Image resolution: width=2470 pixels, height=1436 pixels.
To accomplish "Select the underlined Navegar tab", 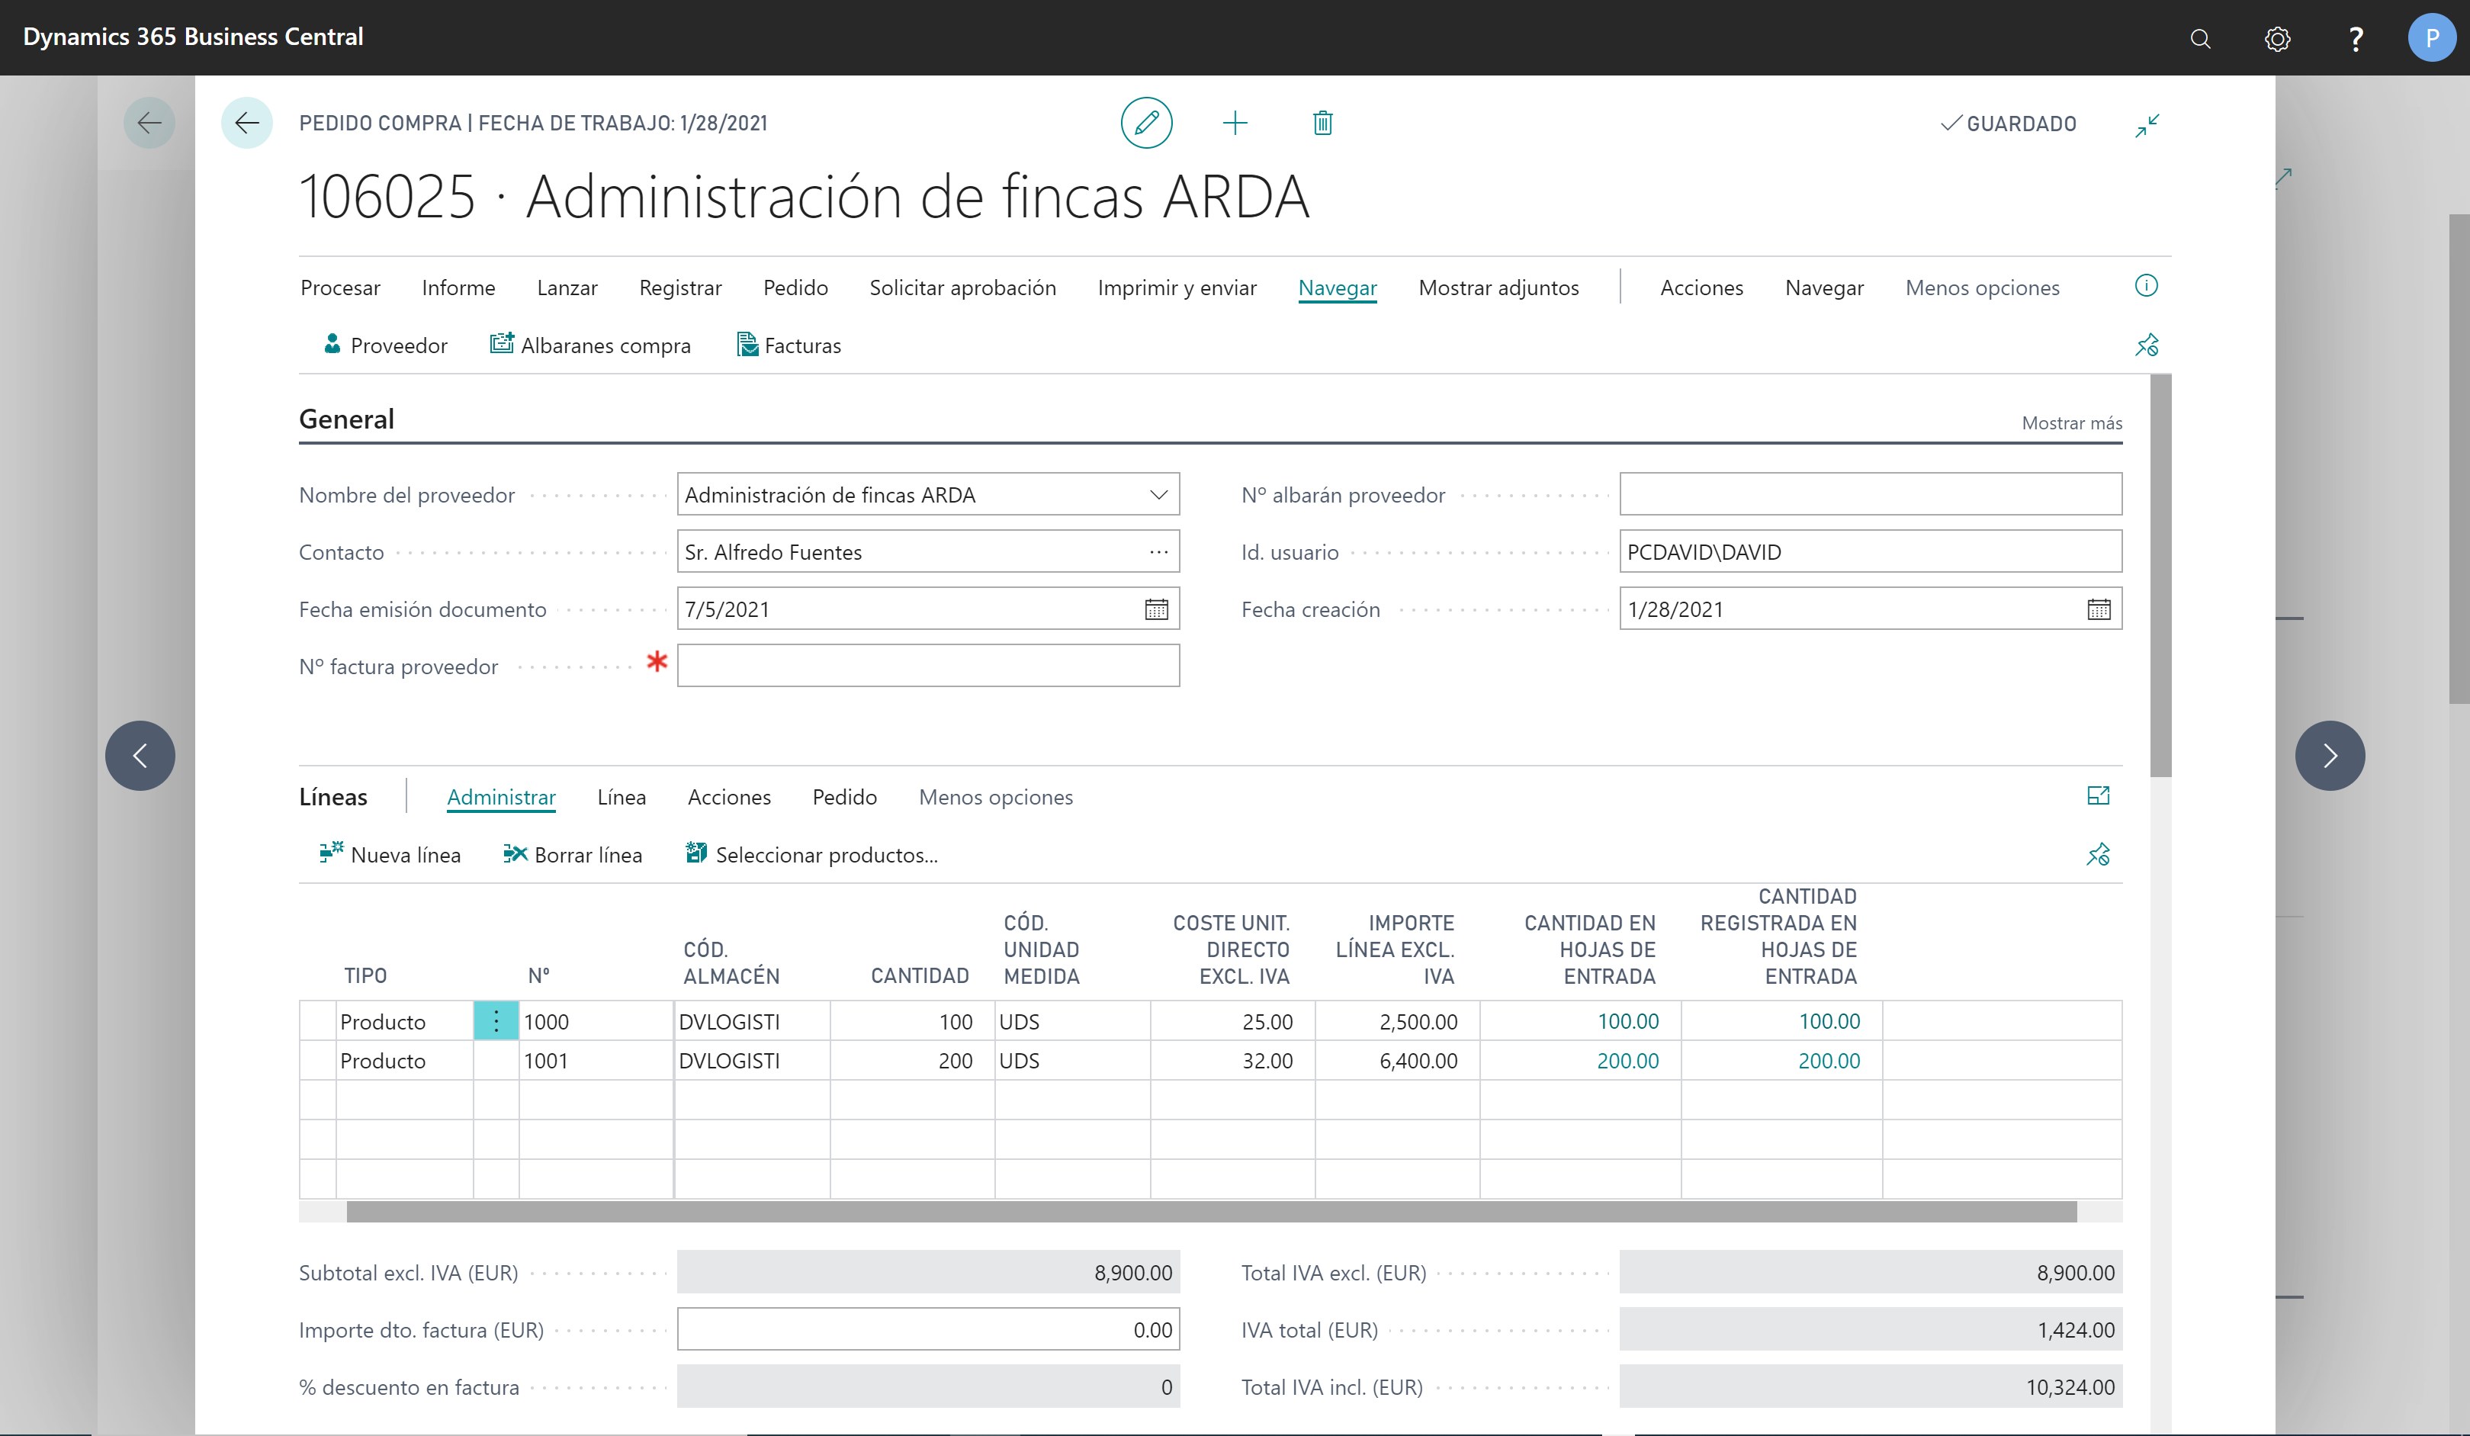I will point(1337,288).
